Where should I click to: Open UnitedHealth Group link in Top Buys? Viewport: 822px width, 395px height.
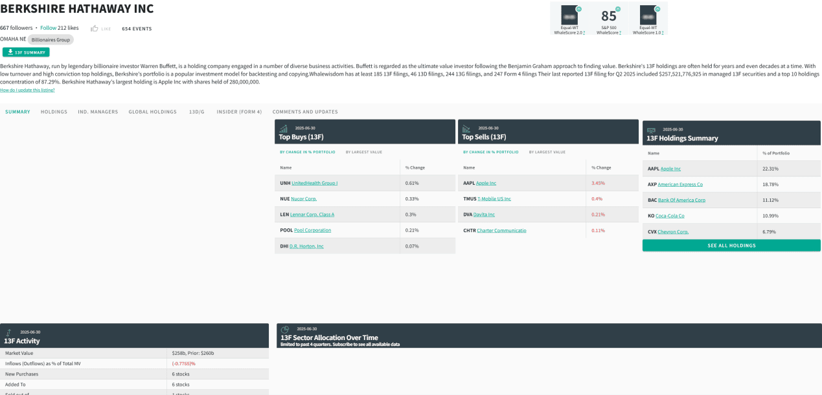pos(315,183)
